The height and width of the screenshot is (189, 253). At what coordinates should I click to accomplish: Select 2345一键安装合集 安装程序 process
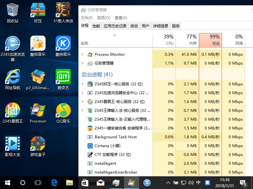pyautogui.click(x=162, y=128)
